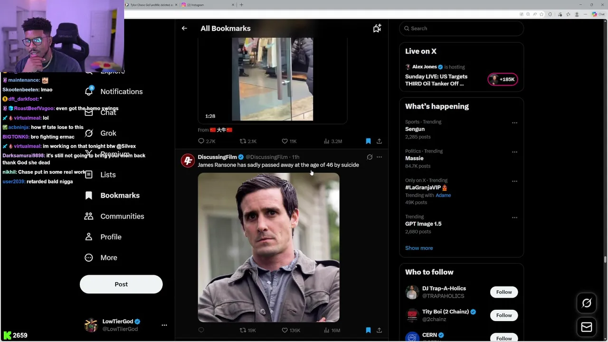Open more options on DiscussingFilm post
The image size is (608, 342).
tap(379, 157)
